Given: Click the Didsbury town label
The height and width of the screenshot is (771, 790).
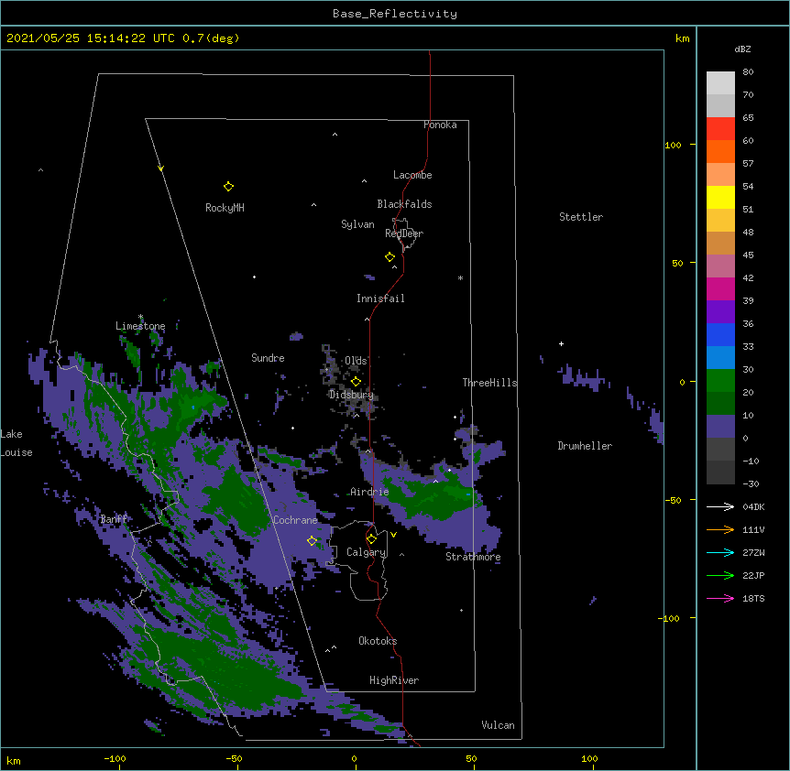Looking at the screenshot, I should (x=352, y=395).
